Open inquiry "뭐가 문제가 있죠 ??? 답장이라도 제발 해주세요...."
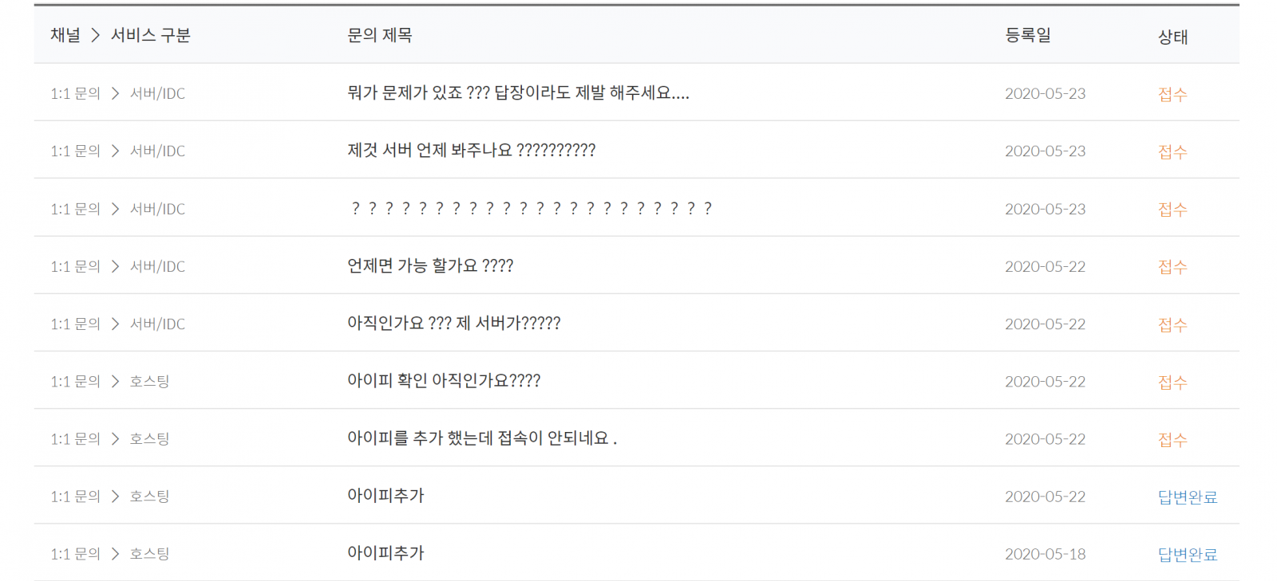This screenshot has height=581, width=1277. coord(518,93)
